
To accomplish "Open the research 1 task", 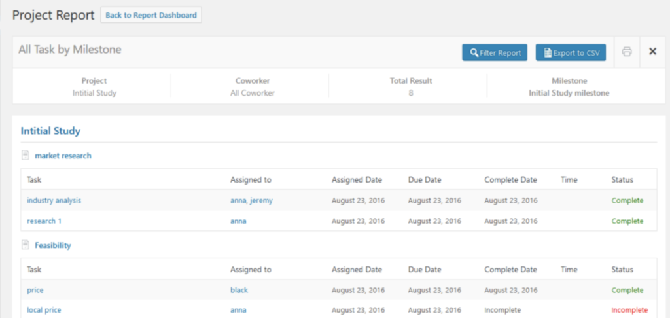I will (x=44, y=221).
